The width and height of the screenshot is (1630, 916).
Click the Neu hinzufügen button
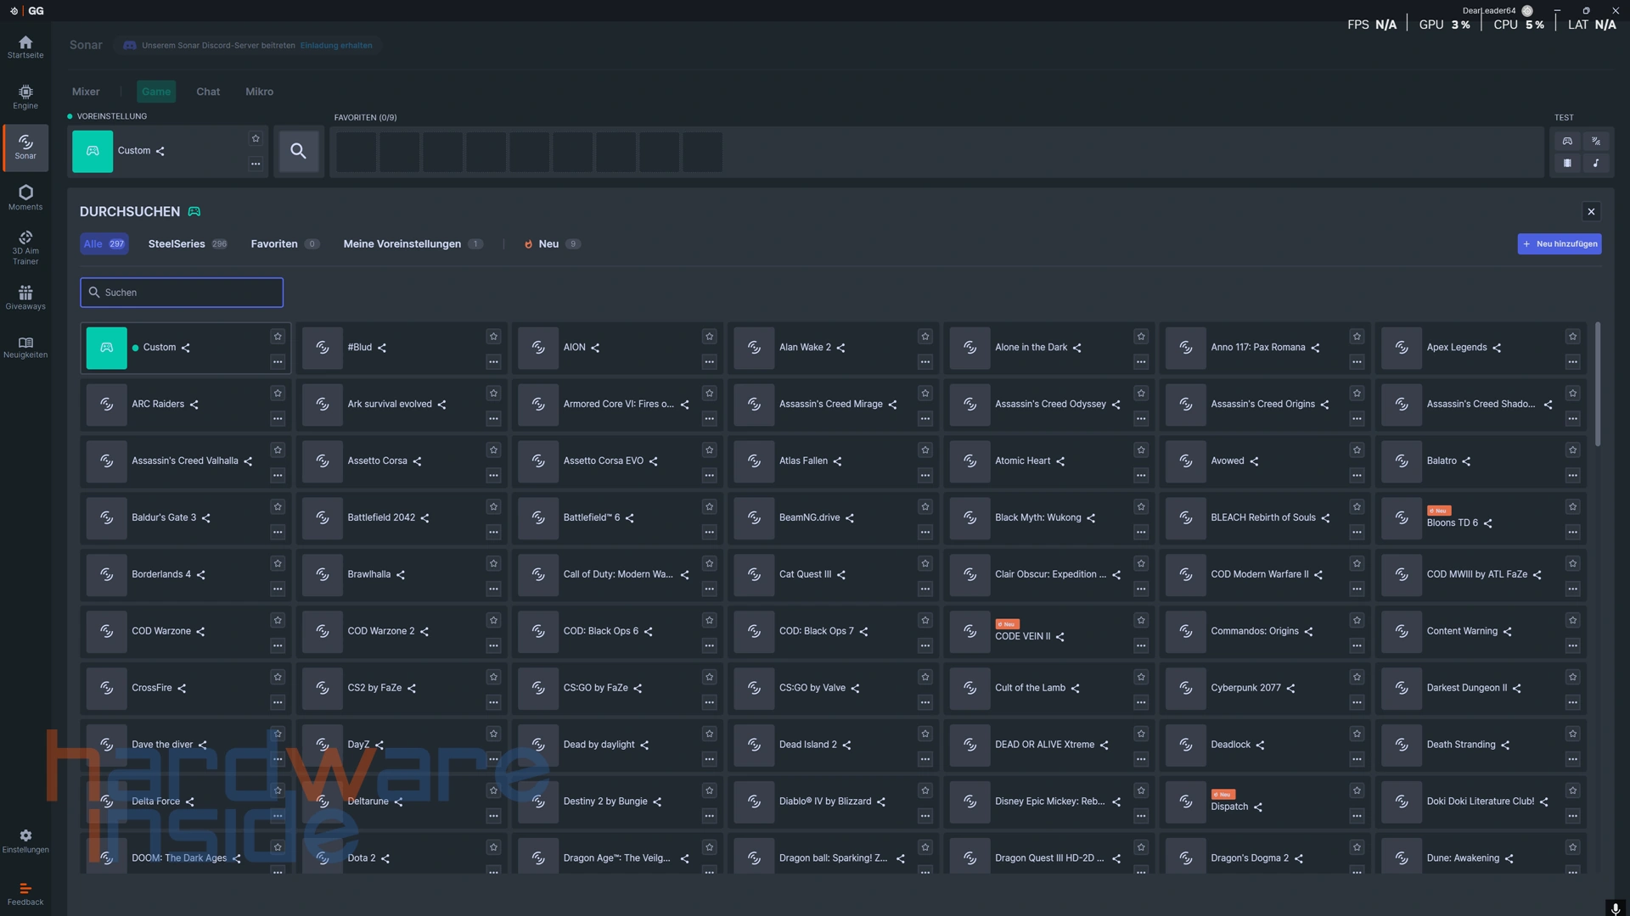1560,244
